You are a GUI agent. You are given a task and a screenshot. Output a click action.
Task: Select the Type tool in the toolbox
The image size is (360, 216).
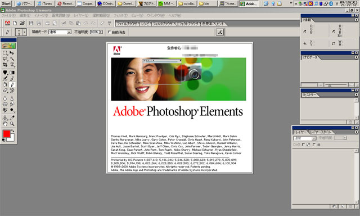[12, 65]
